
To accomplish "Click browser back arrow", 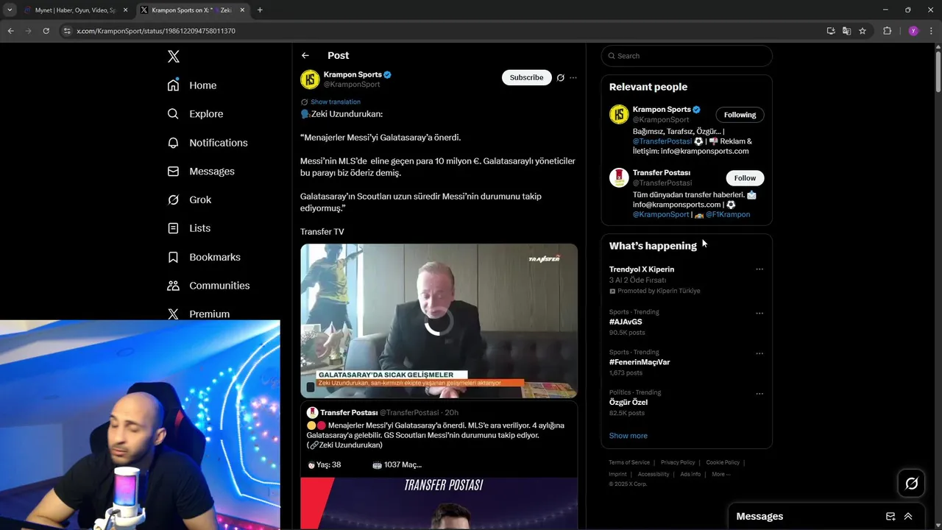I will point(10,31).
